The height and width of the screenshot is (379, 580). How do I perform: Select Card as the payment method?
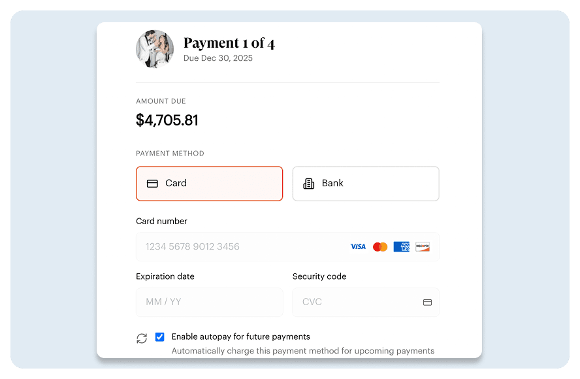(209, 183)
